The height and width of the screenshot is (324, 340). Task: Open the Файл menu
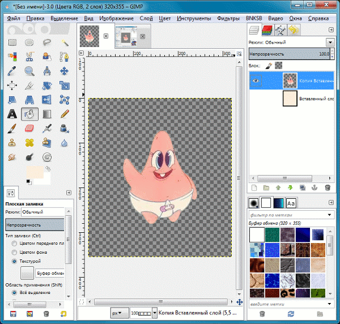click(x=14, y=19)
